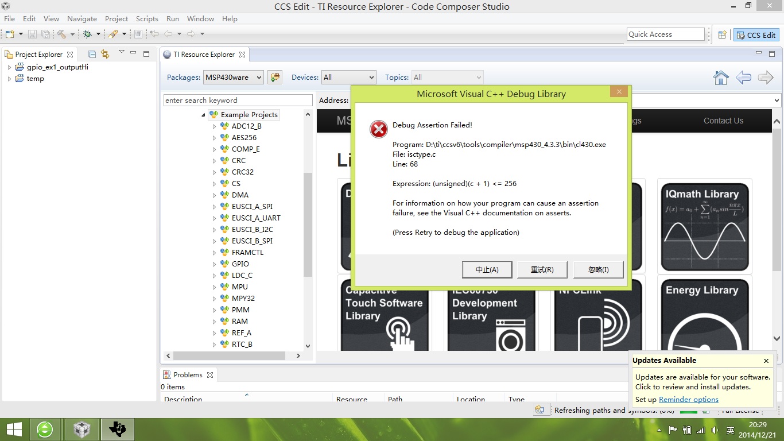Expand the gpio_ex1_outputHi project
Viewport: 784px width, 441px height.
coord(9,67)
